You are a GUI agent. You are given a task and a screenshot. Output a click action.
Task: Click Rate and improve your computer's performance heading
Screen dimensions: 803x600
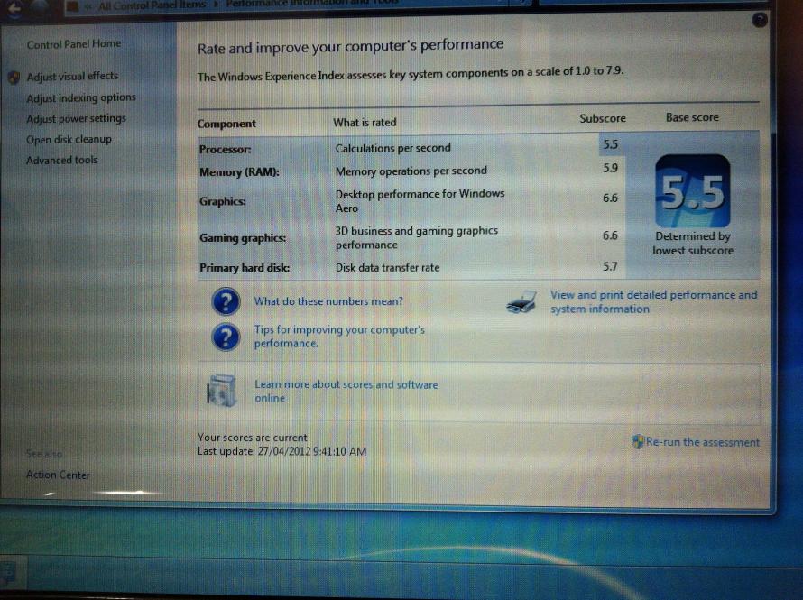[350, 47]
